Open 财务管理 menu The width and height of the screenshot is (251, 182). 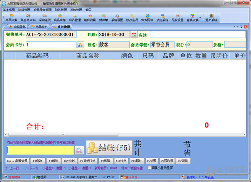[61, 10]
